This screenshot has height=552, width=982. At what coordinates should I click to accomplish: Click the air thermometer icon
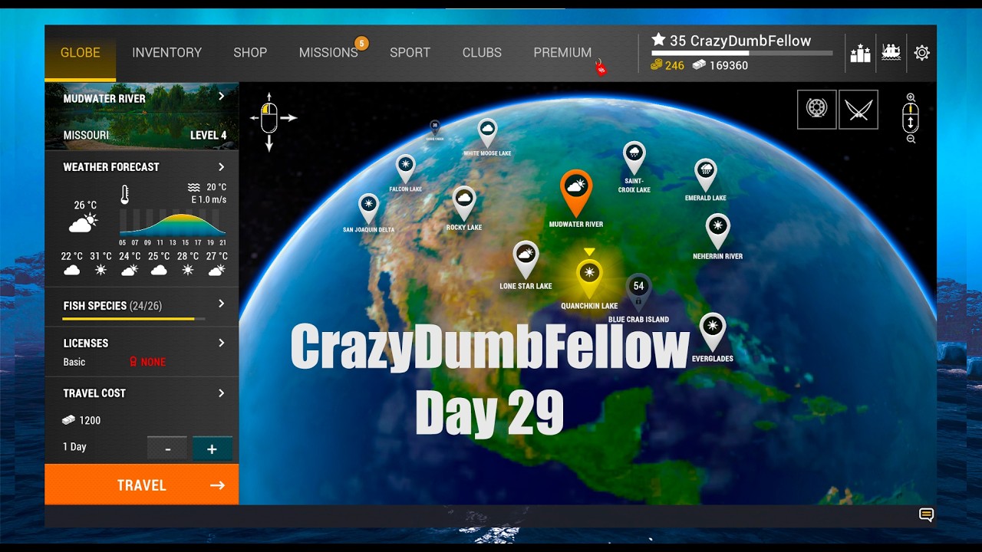(x=124, y=194)
